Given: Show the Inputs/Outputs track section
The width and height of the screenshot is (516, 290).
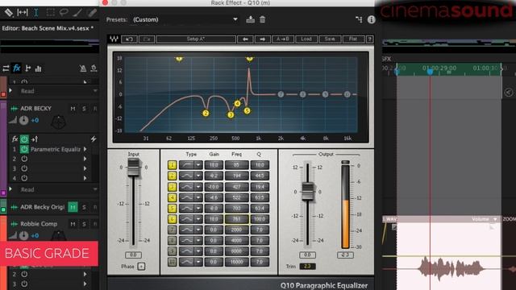Looking at the screenshot, I should (x=6, y=68).
